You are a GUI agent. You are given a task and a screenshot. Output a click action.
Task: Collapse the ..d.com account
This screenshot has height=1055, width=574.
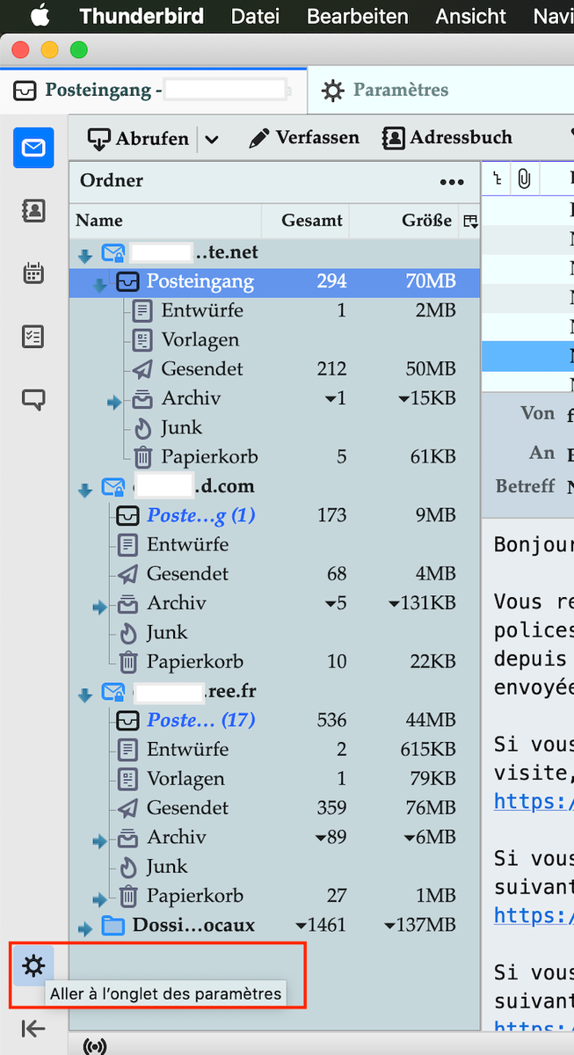coord(84,490)
